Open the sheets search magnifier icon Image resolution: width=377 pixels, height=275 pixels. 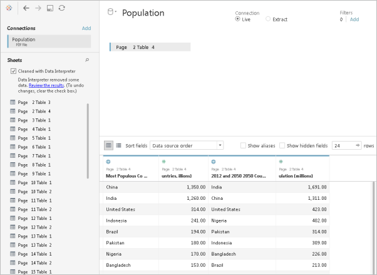coord(87,60)
